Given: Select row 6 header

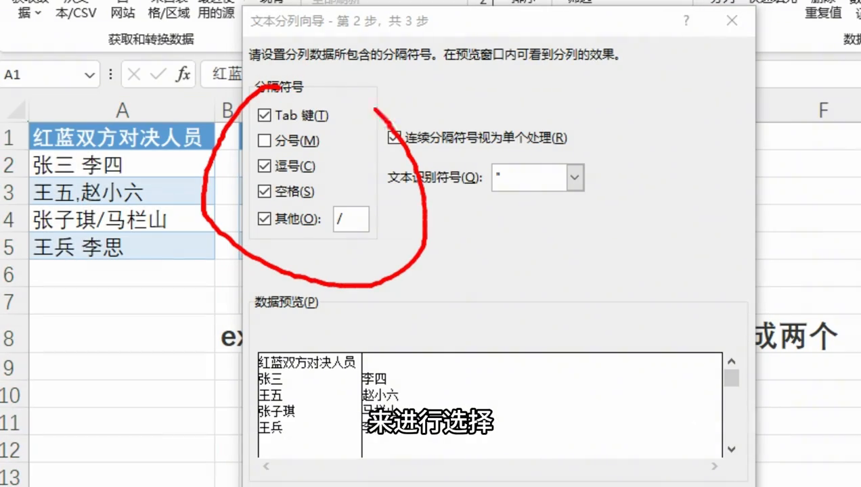Looking at the screenshot, I should (14, 274).
